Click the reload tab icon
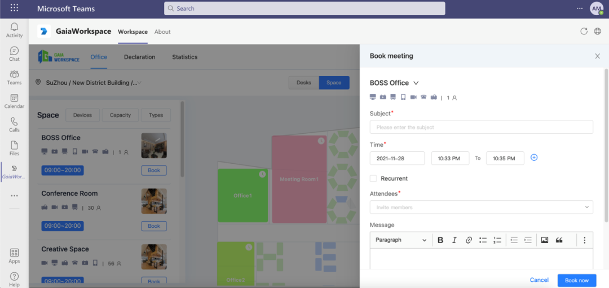Viewport: 609px width, 288px height. click(584, 31)
